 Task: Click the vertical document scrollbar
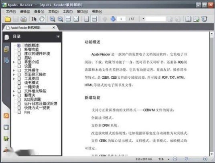click(x=212, y=93)
